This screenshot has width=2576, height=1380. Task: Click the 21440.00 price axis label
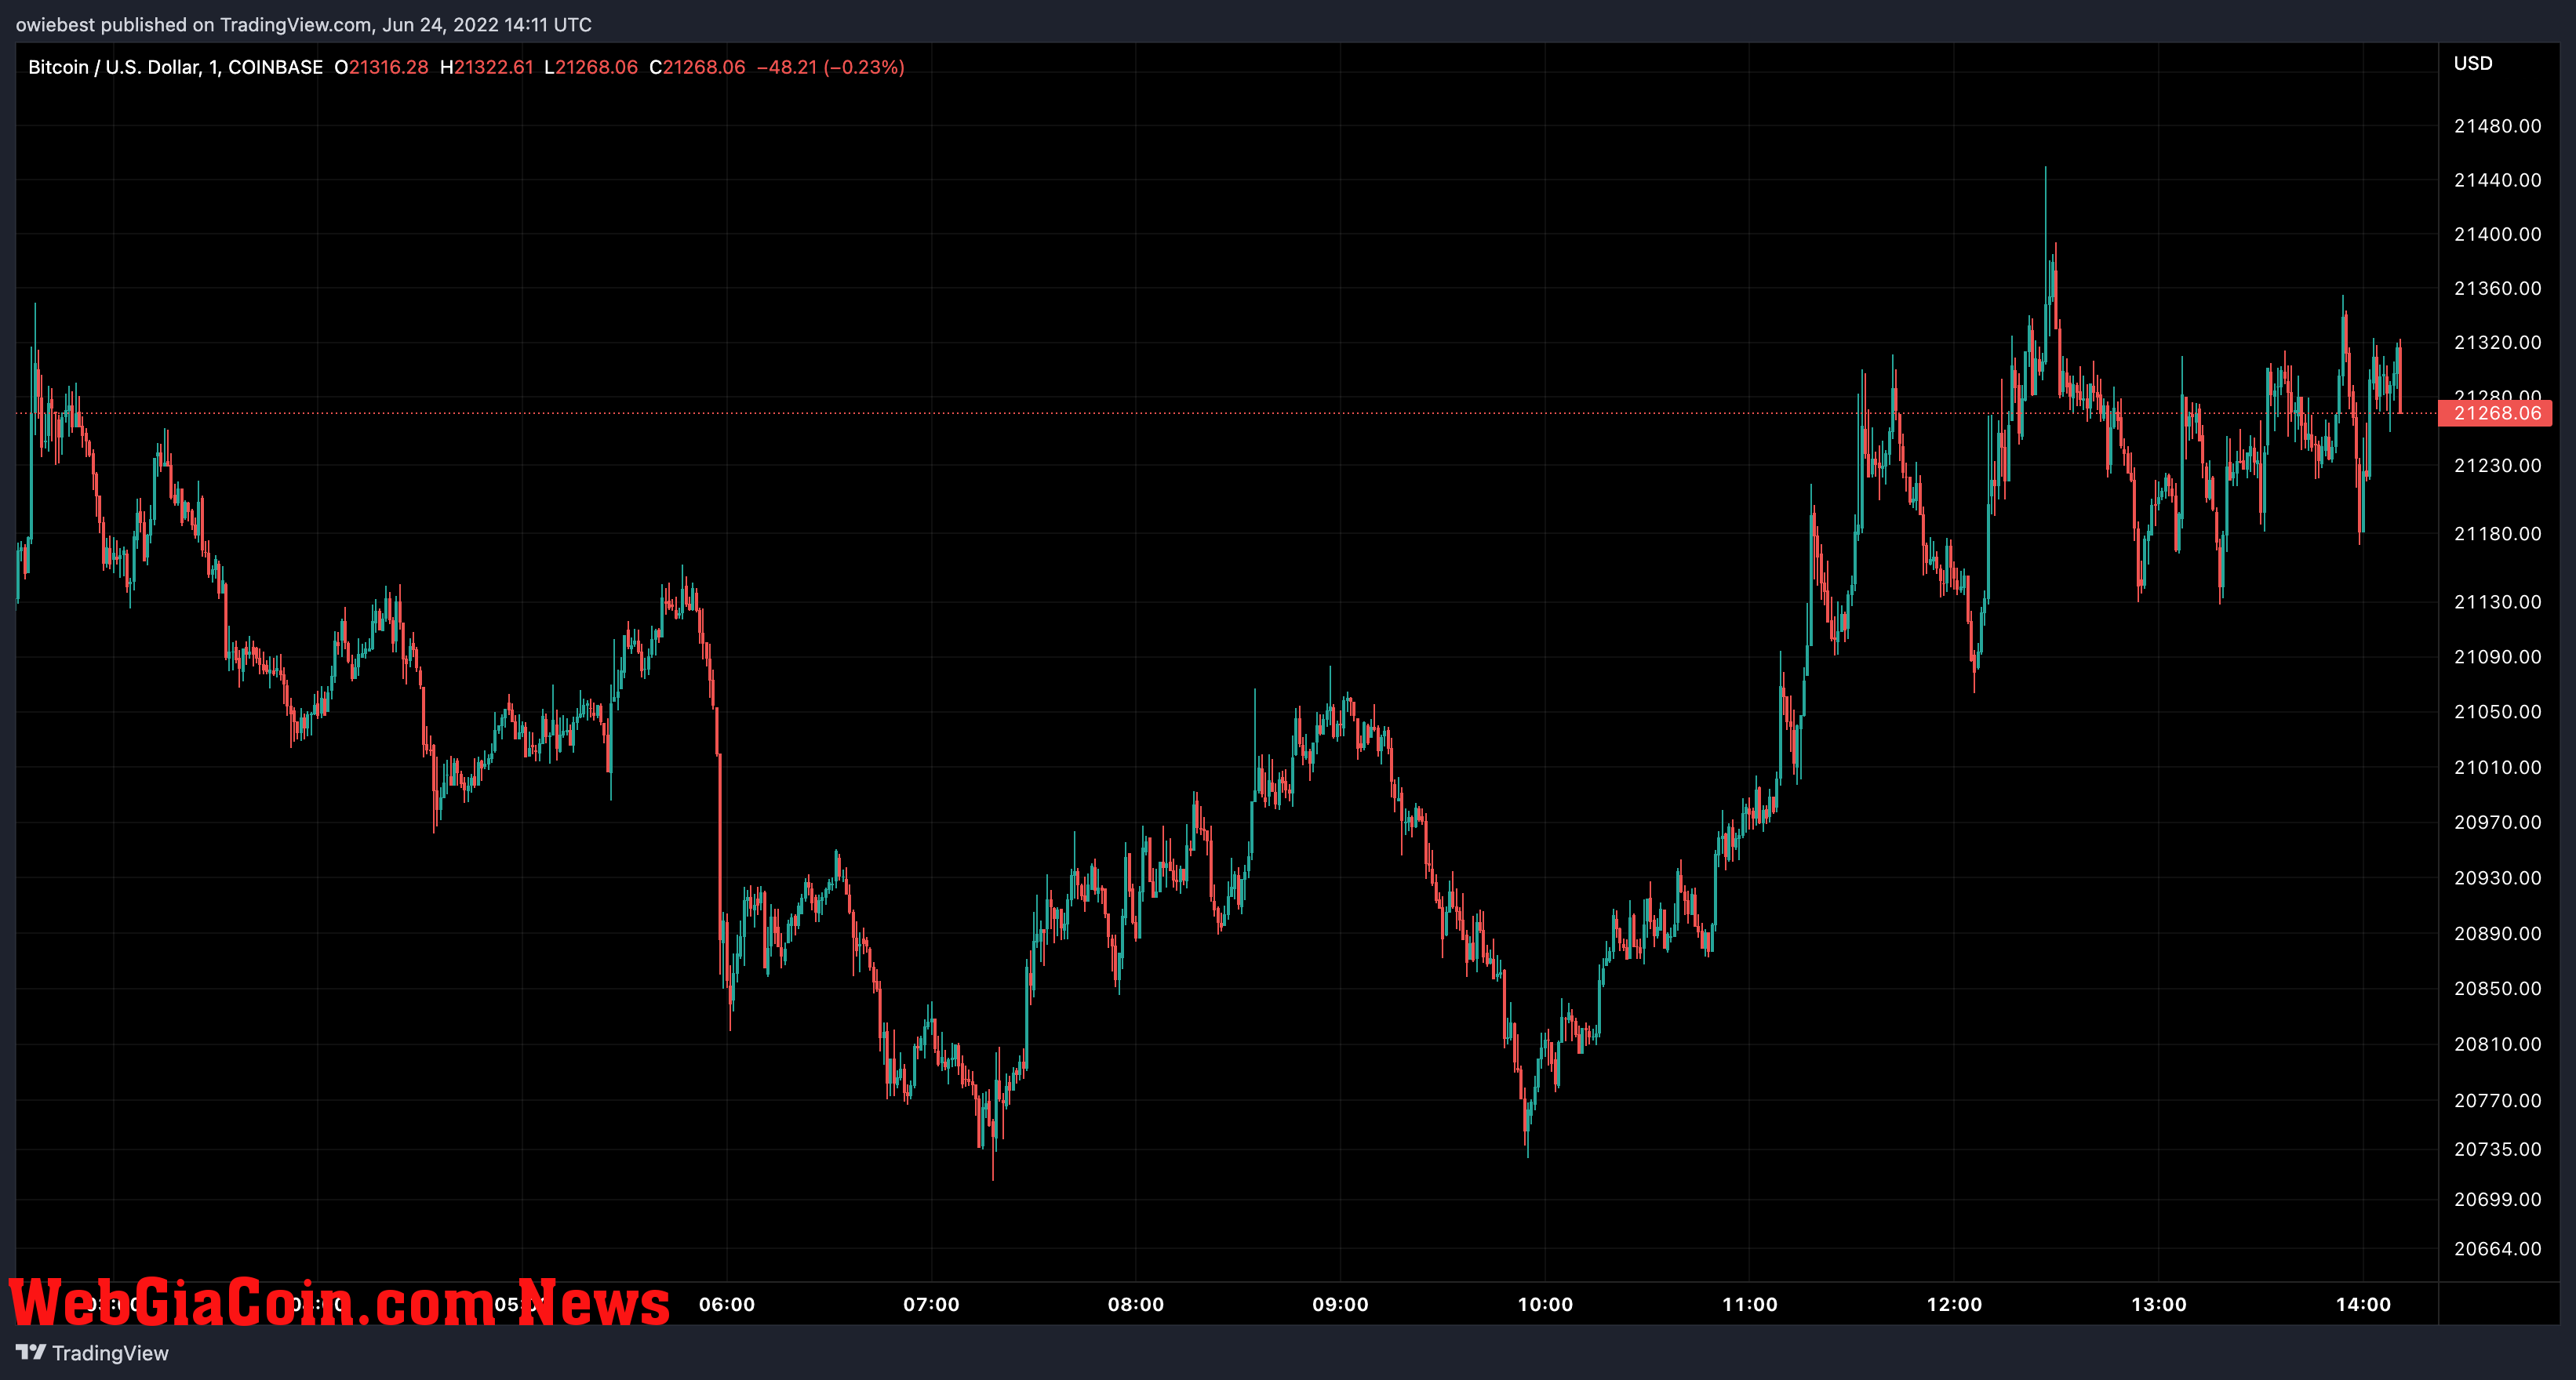pos(2497,180)
